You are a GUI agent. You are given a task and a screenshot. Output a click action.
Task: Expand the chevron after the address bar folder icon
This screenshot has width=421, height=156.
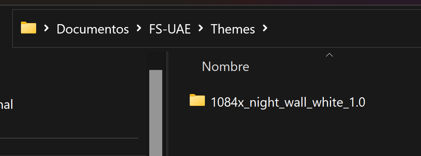point(47,28)
